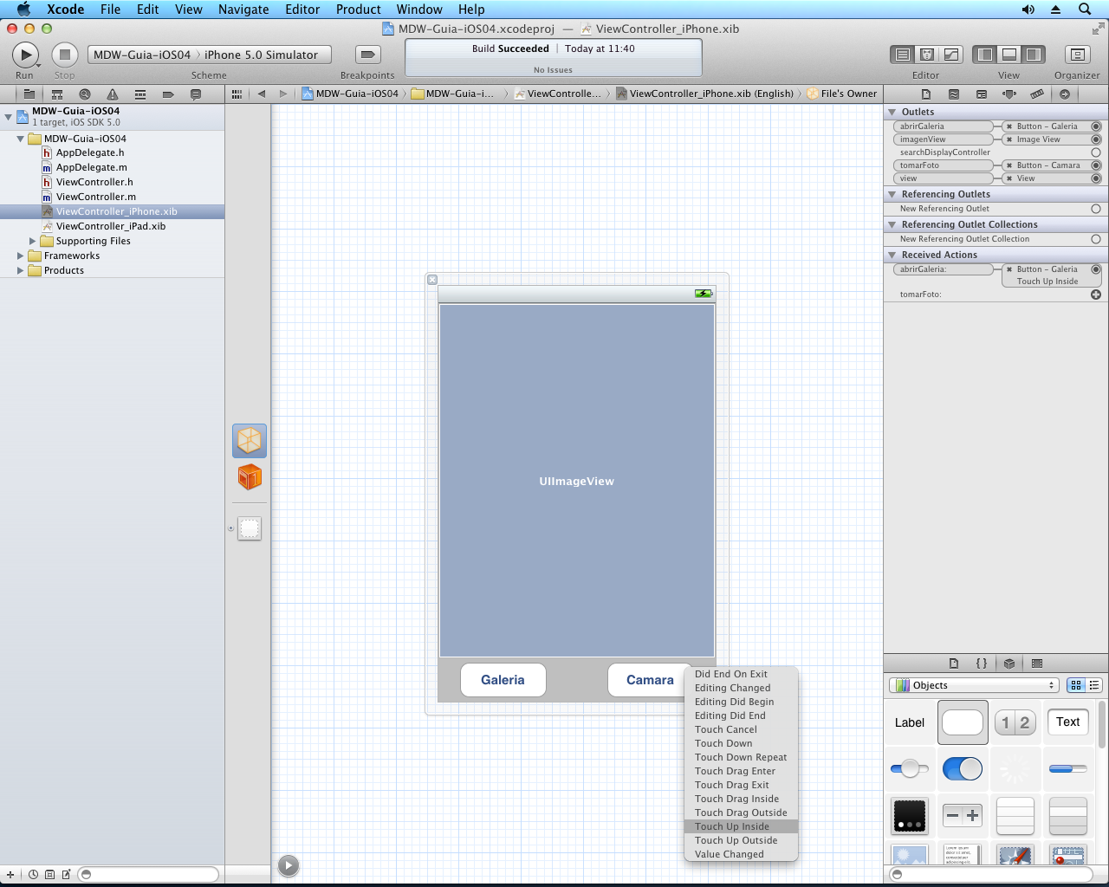Click the New Referencing Outlet circle
Image resolution: width=1109 pixels, height=887 pixels.
tap(1096, 209)
